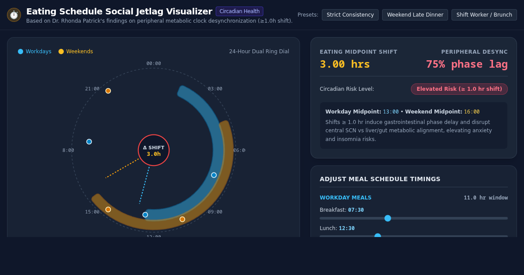Click the blue workday marker near 12:30
The height and width of the screenshot is (275, 524).
(x=145, y=215)
